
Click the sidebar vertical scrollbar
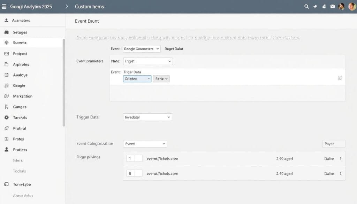[x=63, y=82]
